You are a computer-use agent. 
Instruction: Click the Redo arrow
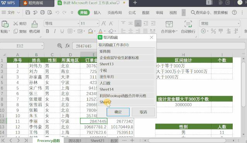(64, 13)
